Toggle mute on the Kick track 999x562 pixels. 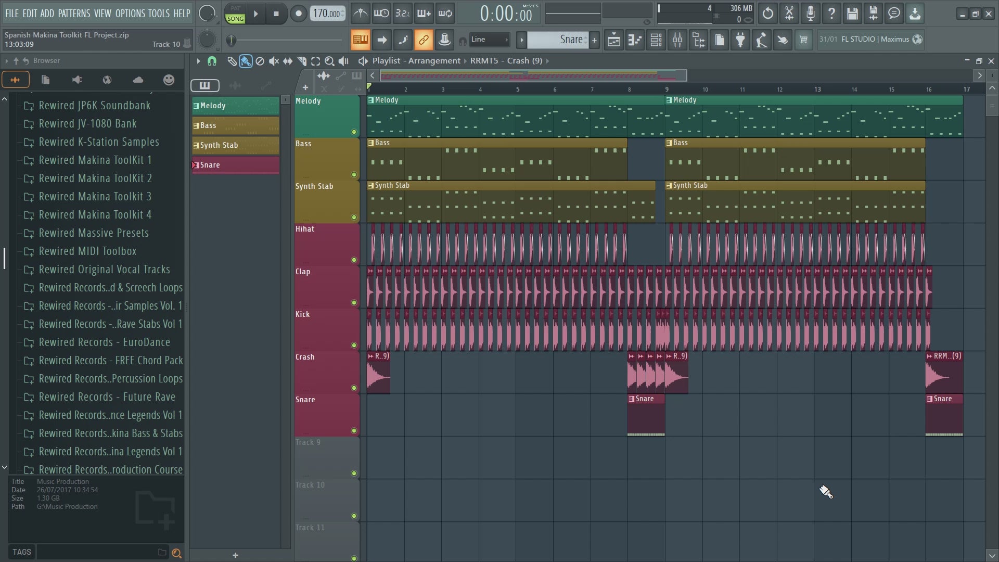click(x=354, y=346)
